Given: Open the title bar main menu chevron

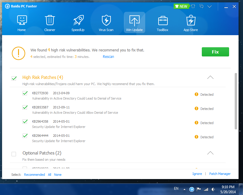Looking at the screenshot, I should (x=210, y=6).
